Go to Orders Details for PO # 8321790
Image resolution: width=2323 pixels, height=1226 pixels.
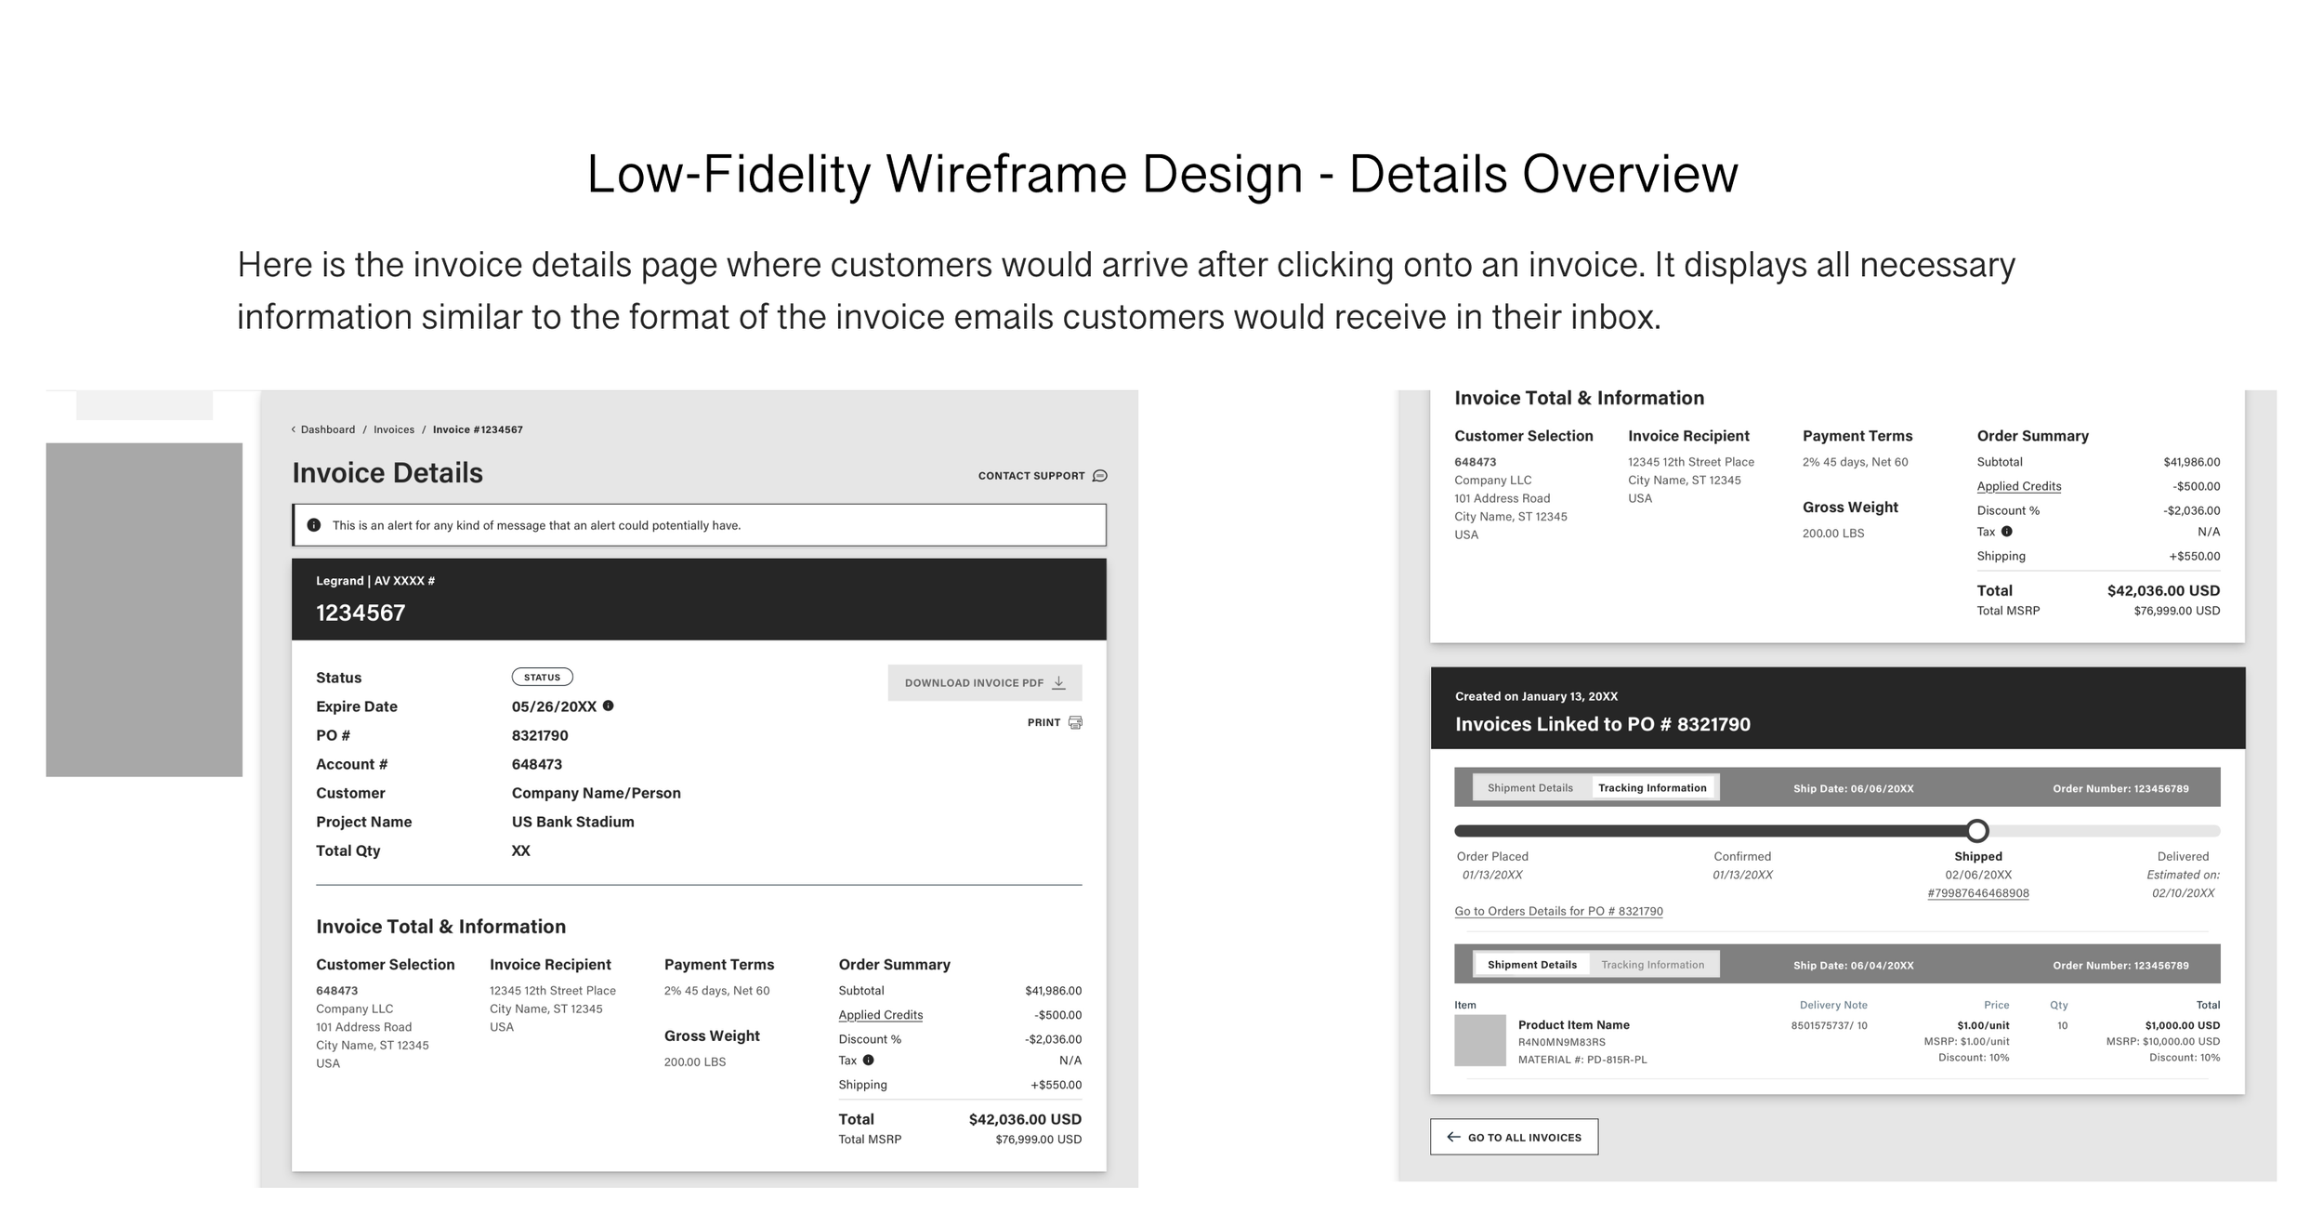1558,911
